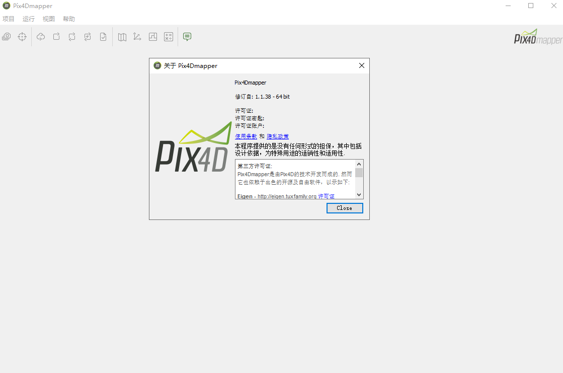The height and width of the screenshot is (373, 563).
Task: Click the scroll down arrow of license box
Action: click(359, 195)
